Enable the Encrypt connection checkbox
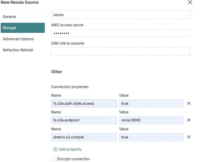The width and height of the screenshot is (211, 162). click(53, 159)
